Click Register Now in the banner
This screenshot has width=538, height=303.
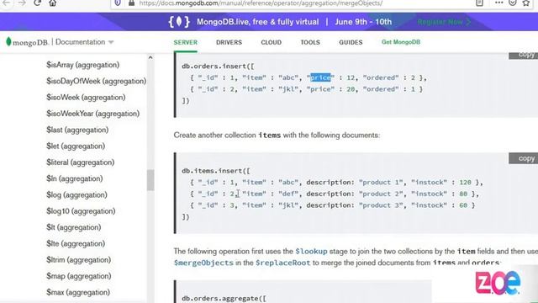[x=444, y=22]
